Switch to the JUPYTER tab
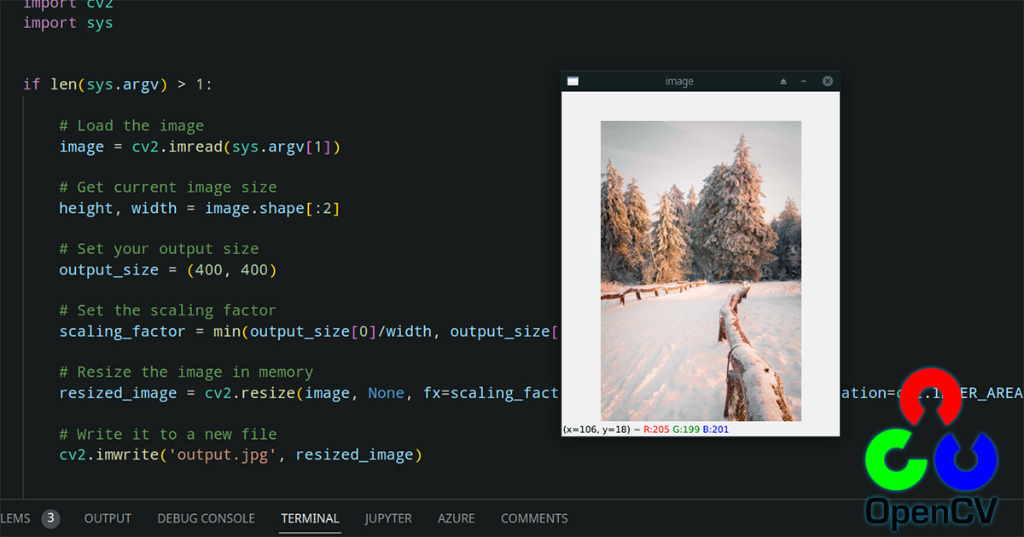1024x537 pixels. [388, 518]
